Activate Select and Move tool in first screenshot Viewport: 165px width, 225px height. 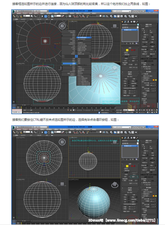(46, 16)
